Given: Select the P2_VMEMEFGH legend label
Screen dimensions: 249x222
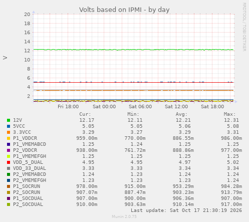Looking at the screenshot, I should pyautogui.click(x=30, y=180).
